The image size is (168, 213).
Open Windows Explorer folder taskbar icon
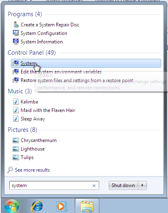pos(87,207)
